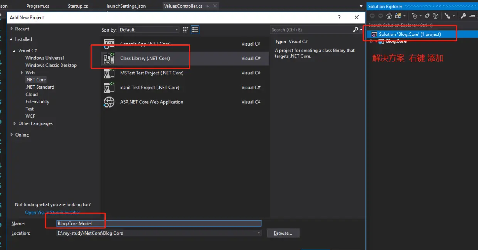Close the ValuesController.cs tab
The height and width of the screenshot is (250, 478).
tap(215, 6)
